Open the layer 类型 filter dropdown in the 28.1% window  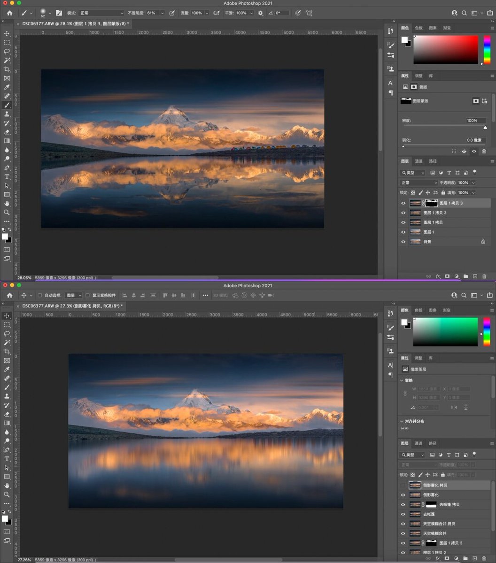point(412,173)
